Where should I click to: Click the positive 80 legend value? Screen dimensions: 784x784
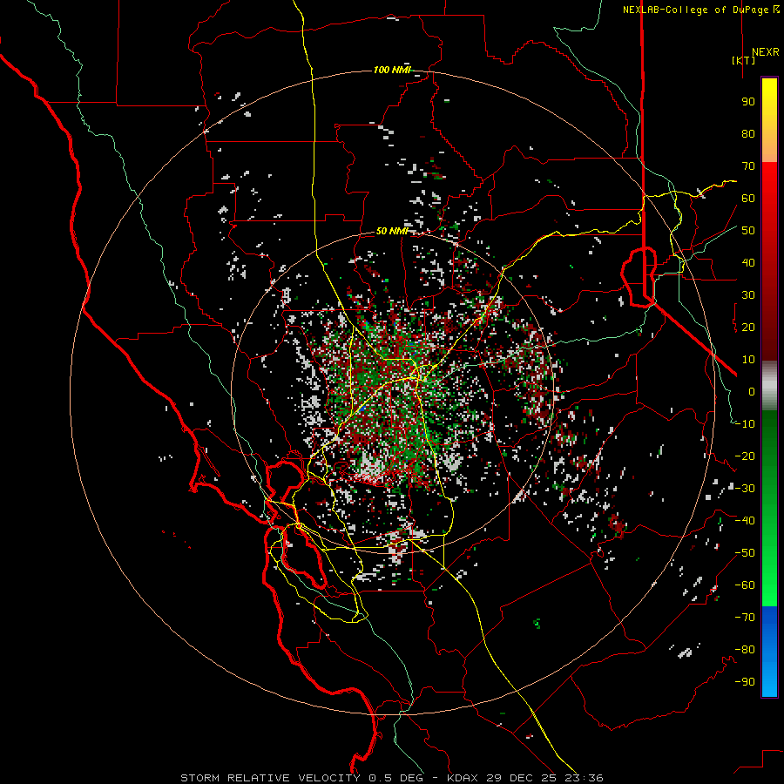[x=748, y=133]
